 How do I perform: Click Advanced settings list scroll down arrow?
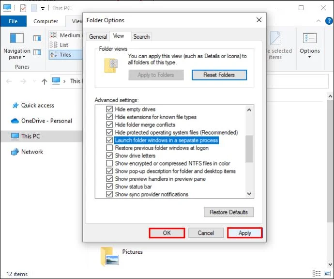coord(249,194)
